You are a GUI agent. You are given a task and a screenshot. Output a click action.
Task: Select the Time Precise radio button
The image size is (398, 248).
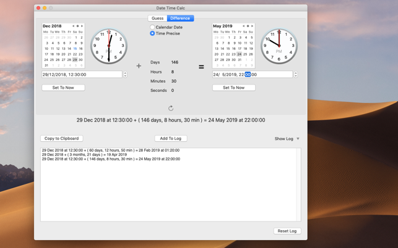[x=152, y=33]
